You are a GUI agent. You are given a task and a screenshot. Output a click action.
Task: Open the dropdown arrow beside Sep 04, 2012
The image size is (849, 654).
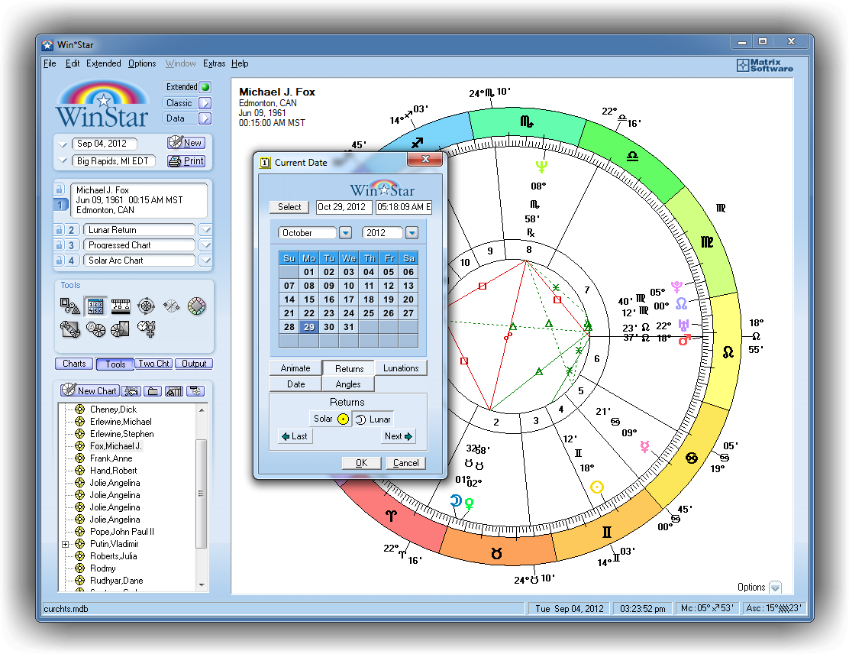(63, 144)
